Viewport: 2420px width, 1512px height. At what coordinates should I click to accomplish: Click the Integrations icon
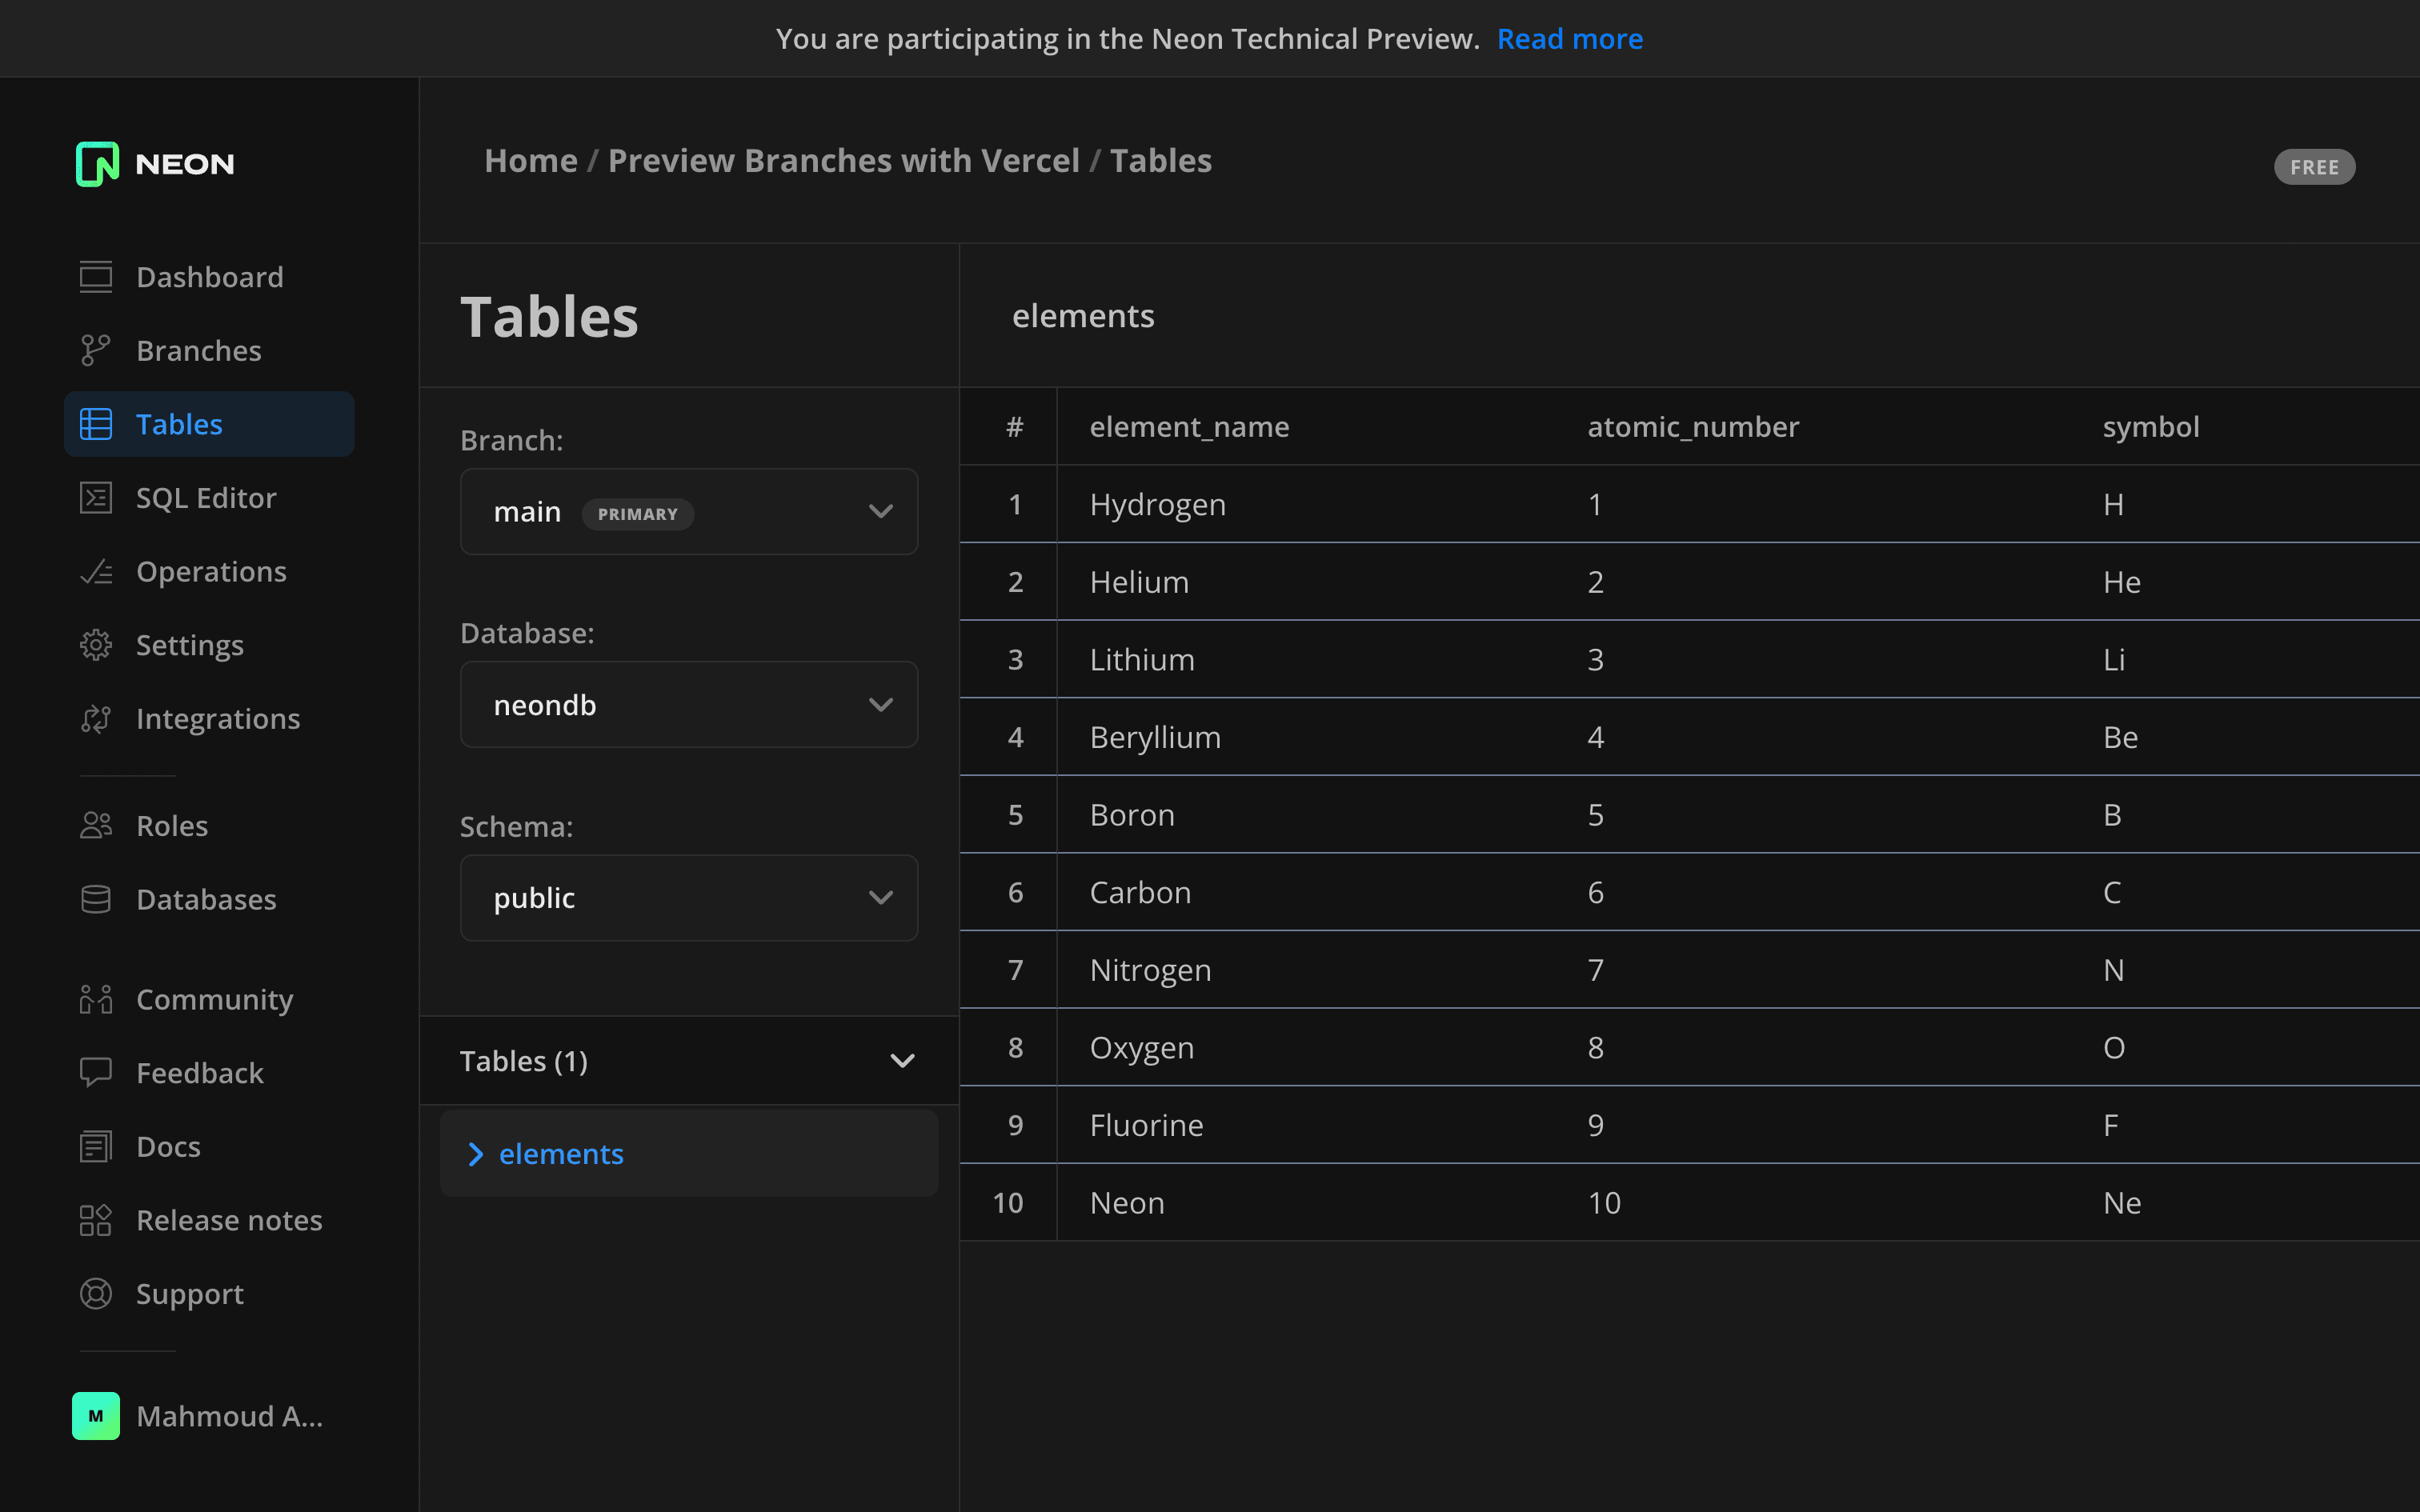click(96, 719)
